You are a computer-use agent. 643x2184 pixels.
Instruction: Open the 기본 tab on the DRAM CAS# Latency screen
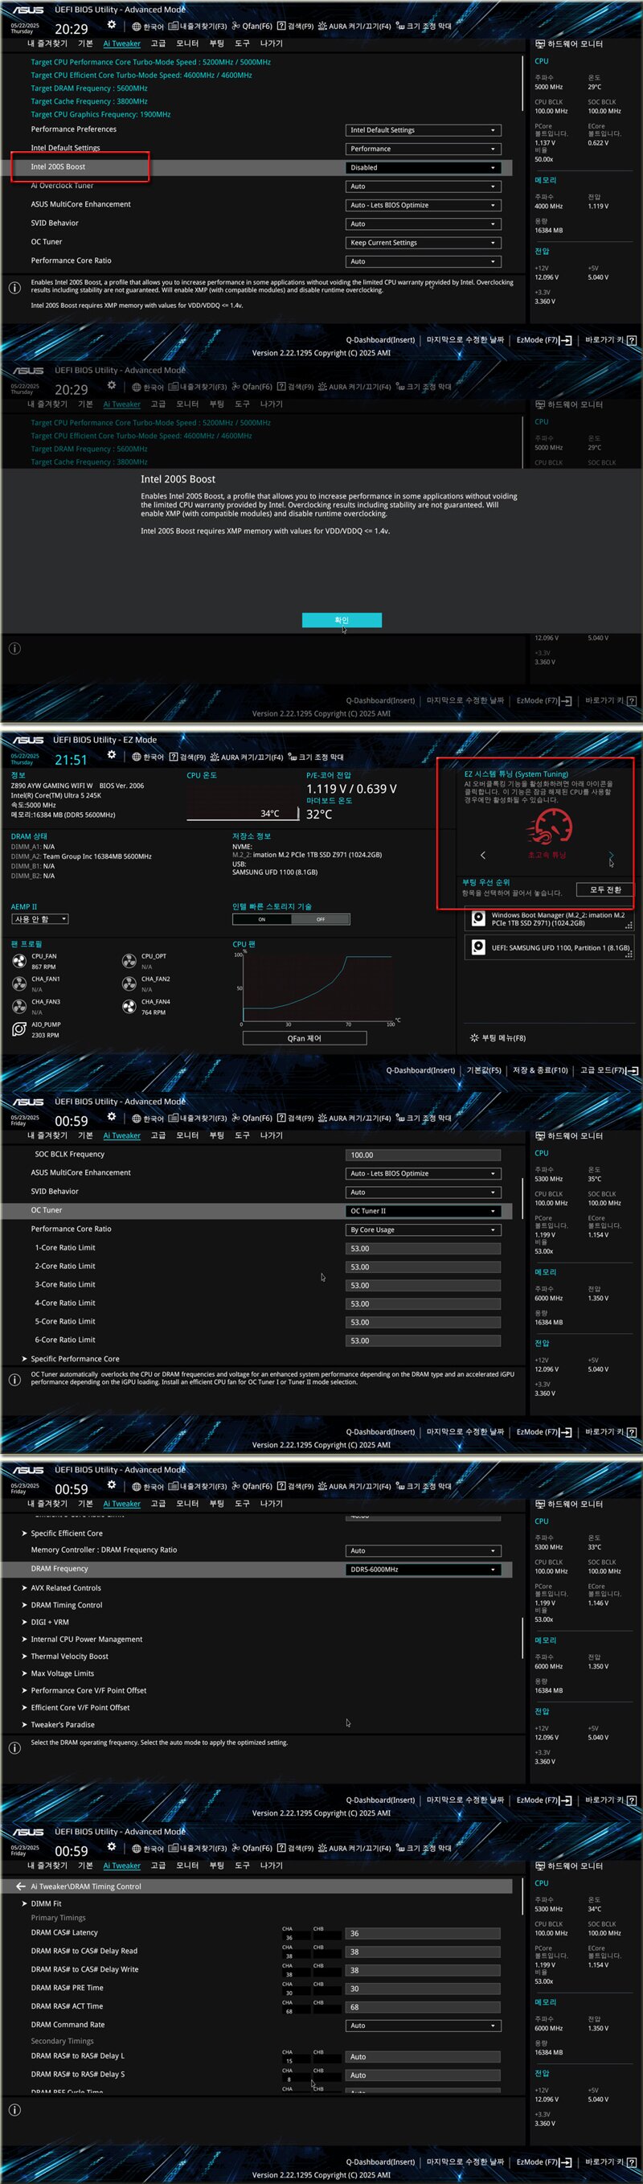[85, 1866]
